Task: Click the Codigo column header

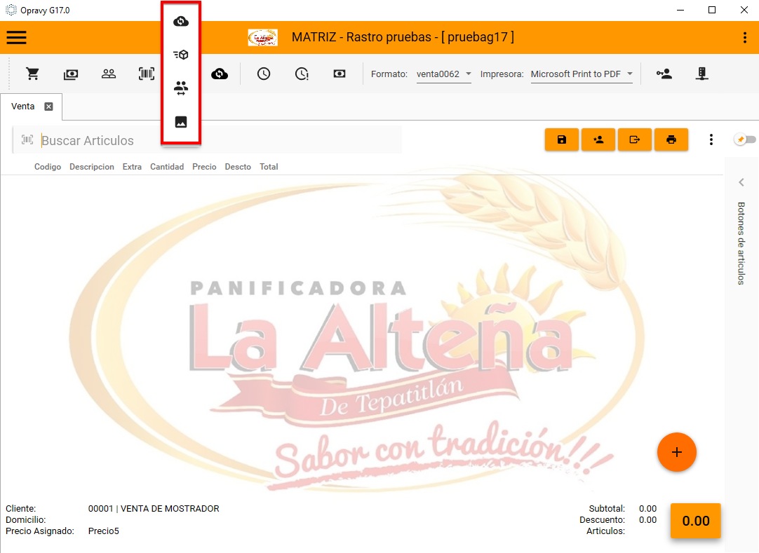Action: click(x=48, y=167)
